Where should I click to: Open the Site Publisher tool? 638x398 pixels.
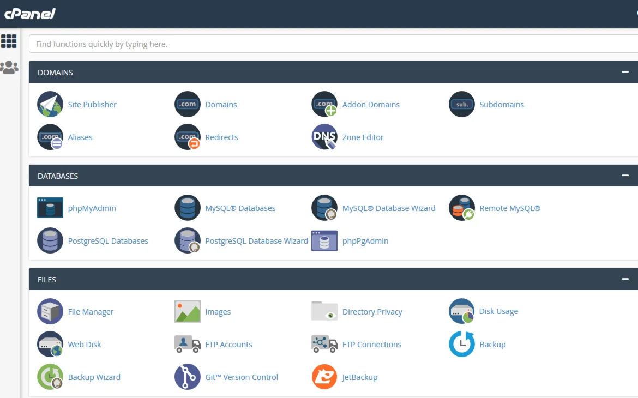click(x=92, y=104)
